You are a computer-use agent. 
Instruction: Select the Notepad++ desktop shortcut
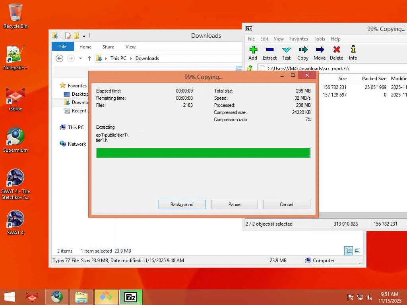tap(16, 58)
